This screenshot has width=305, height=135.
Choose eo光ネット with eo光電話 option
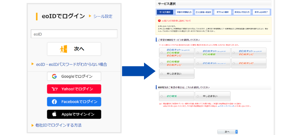[x=212, y=53]
